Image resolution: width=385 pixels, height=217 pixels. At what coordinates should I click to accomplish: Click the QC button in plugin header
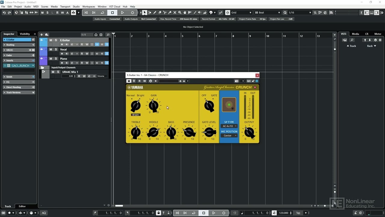click(249, 81)
